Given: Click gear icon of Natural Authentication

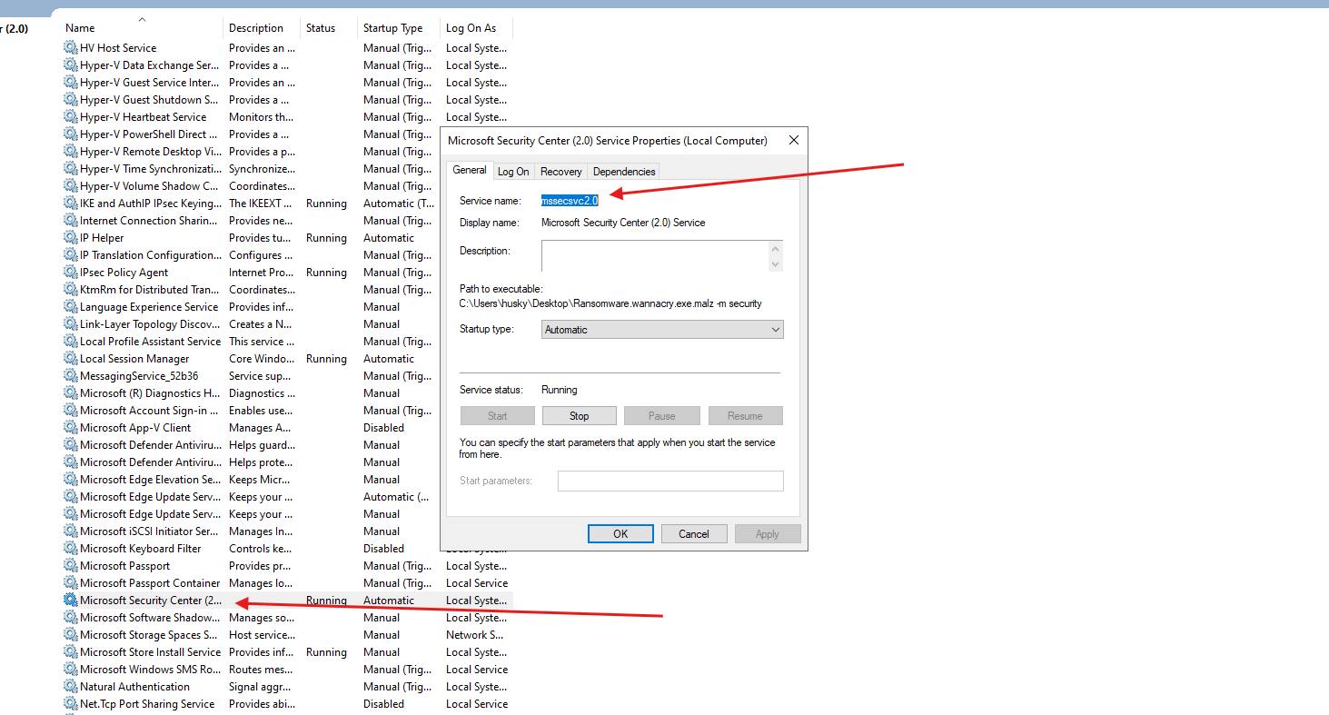Looking at the screenshot, I should click(70, 687).
